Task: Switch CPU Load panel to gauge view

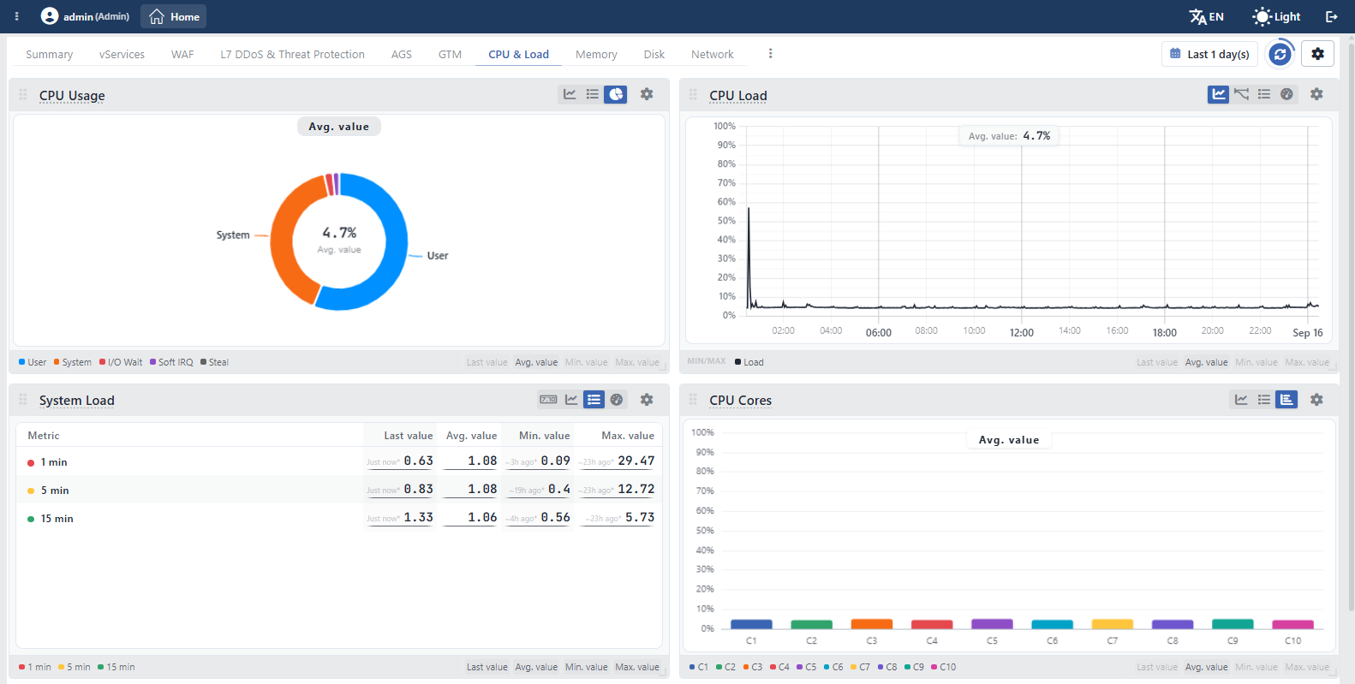Action: 1286,94
